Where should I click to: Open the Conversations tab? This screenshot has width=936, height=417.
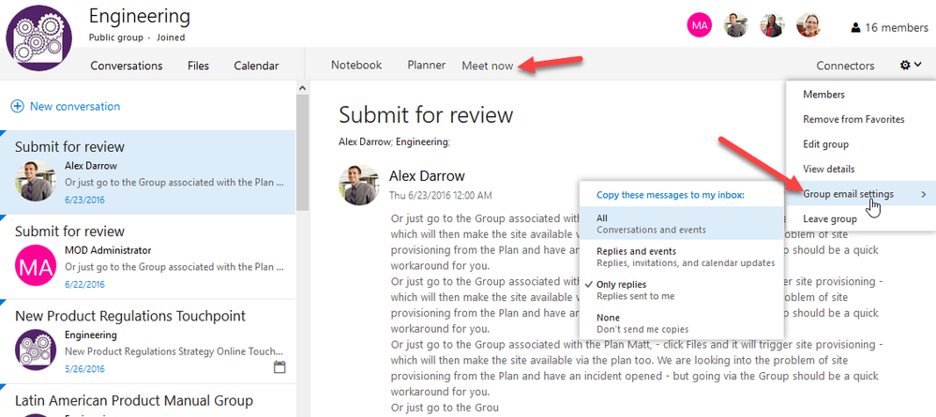[127, 66]
